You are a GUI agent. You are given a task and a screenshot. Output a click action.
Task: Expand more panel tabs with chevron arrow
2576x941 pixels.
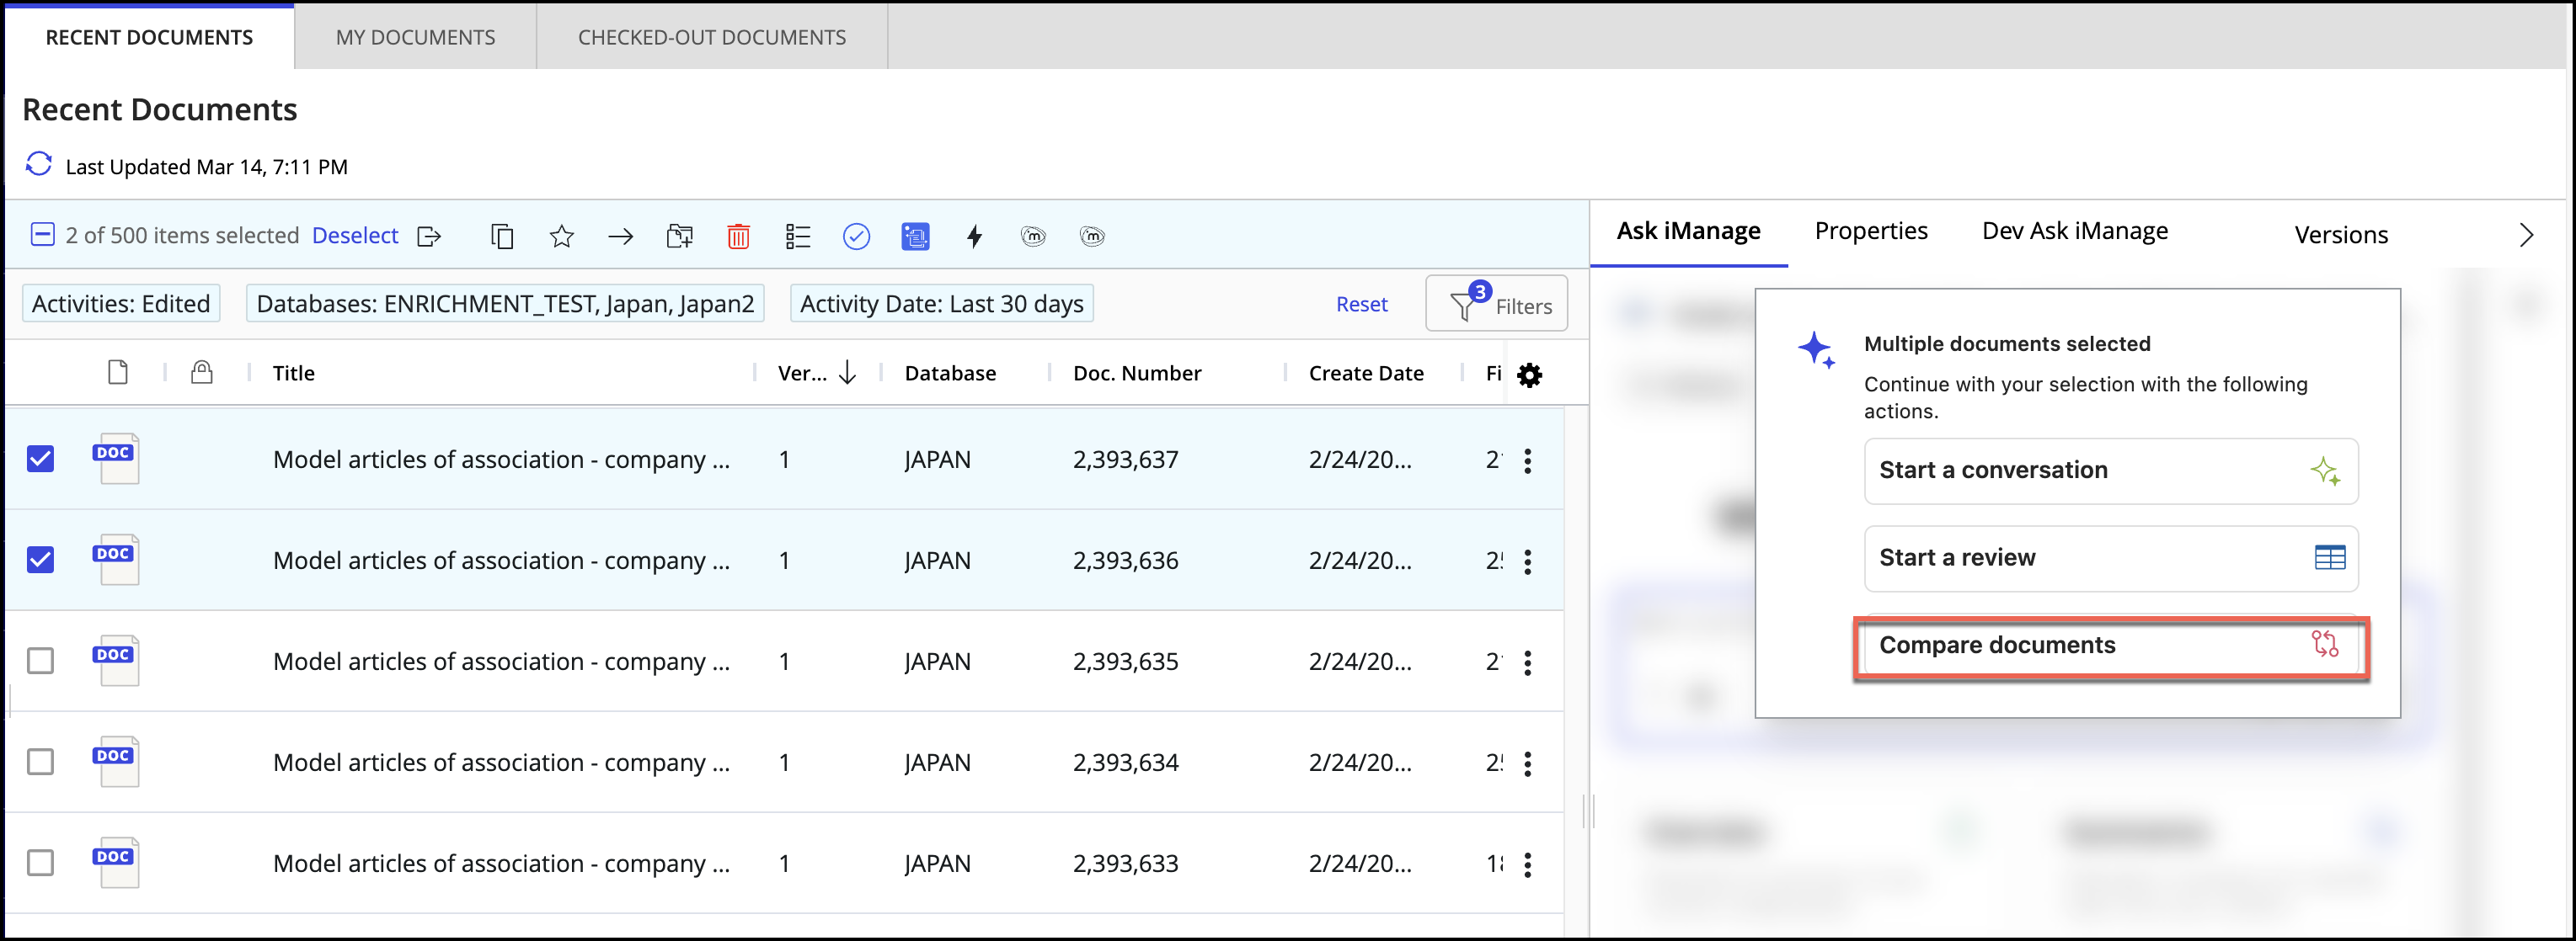coord(2526,236)
